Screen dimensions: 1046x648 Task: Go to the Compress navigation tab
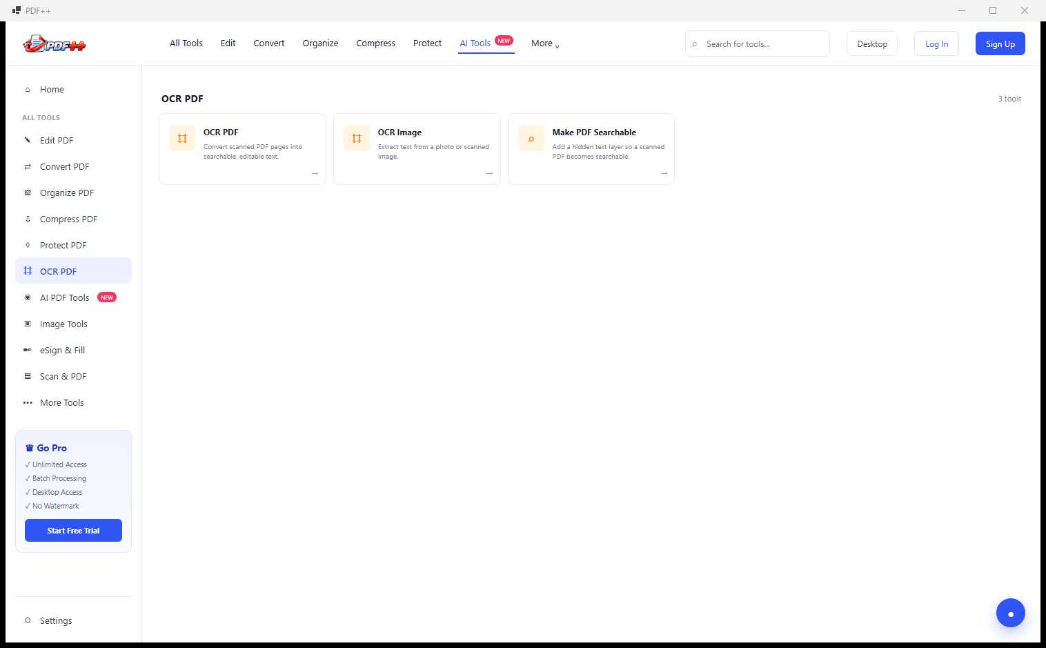click(x=376, y=43)
